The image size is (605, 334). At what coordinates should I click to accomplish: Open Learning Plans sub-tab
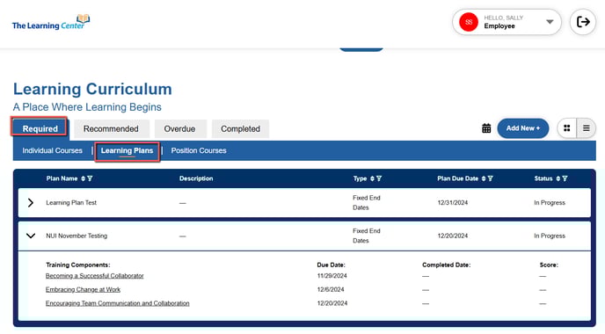(127, 151)
